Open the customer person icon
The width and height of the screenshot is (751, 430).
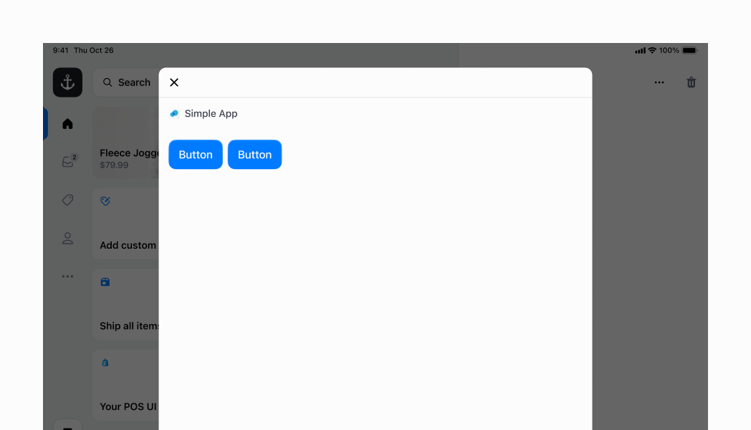coord(67,238)
